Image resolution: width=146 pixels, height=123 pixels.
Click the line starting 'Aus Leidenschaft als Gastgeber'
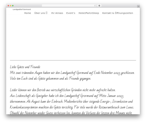point(67,96)
